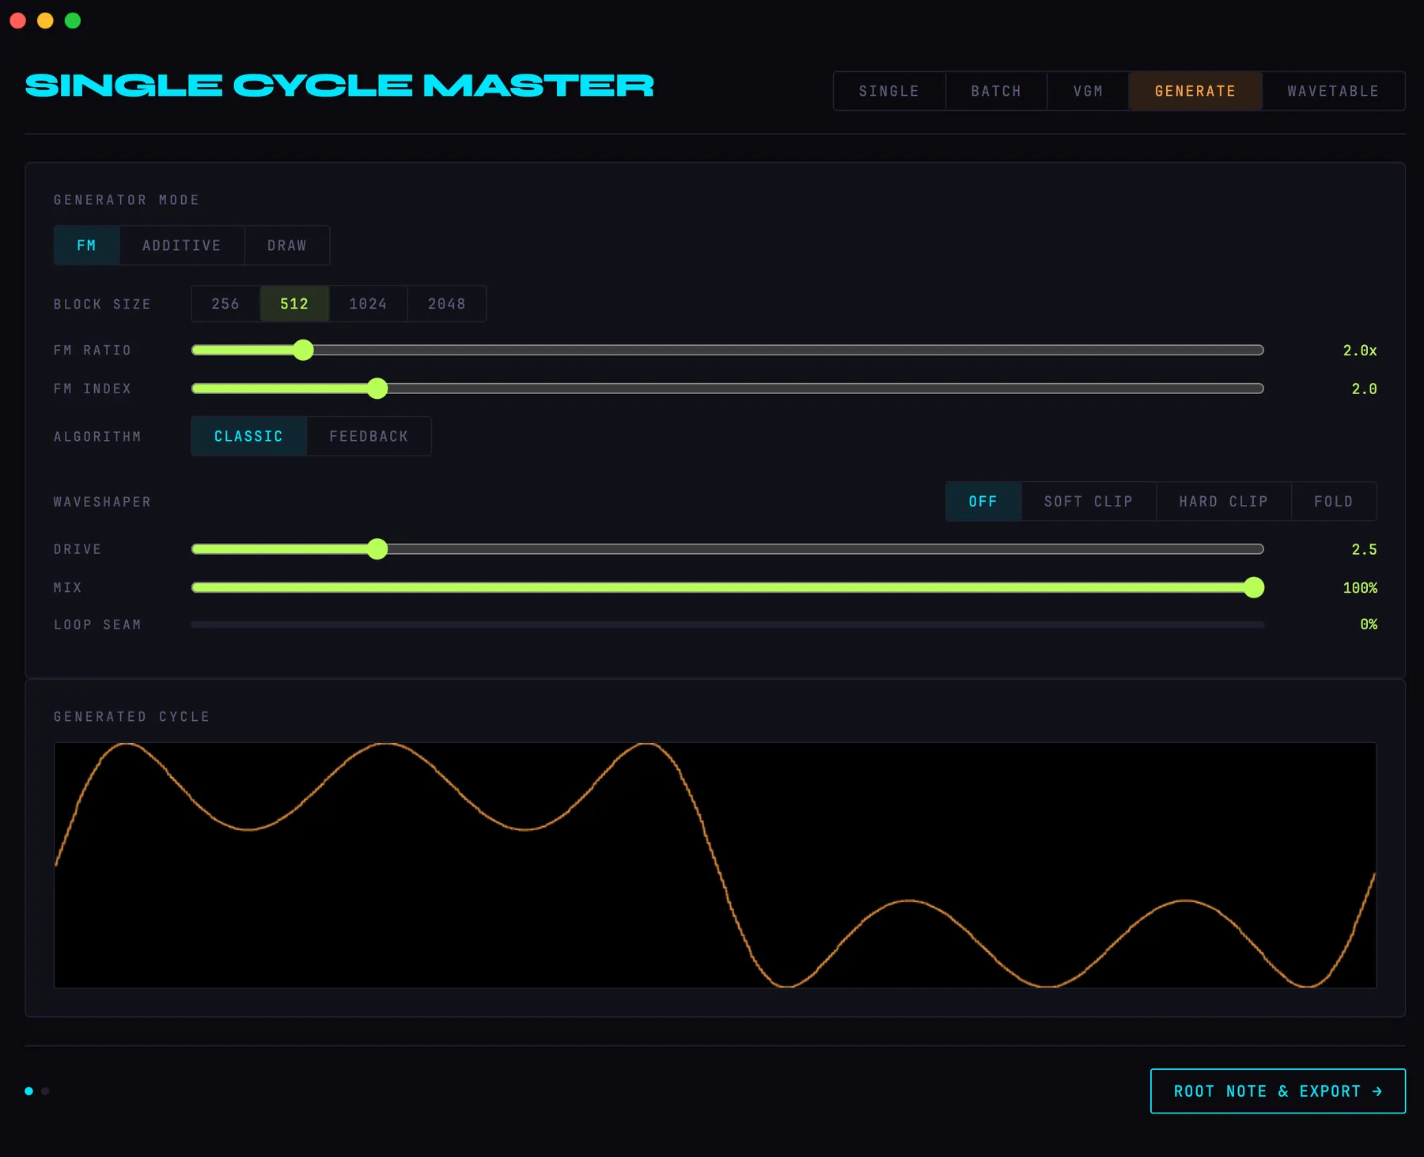This screenshot has height=1157, width=1424.
Task: Select the Classic algorithm
Action: 248,436
